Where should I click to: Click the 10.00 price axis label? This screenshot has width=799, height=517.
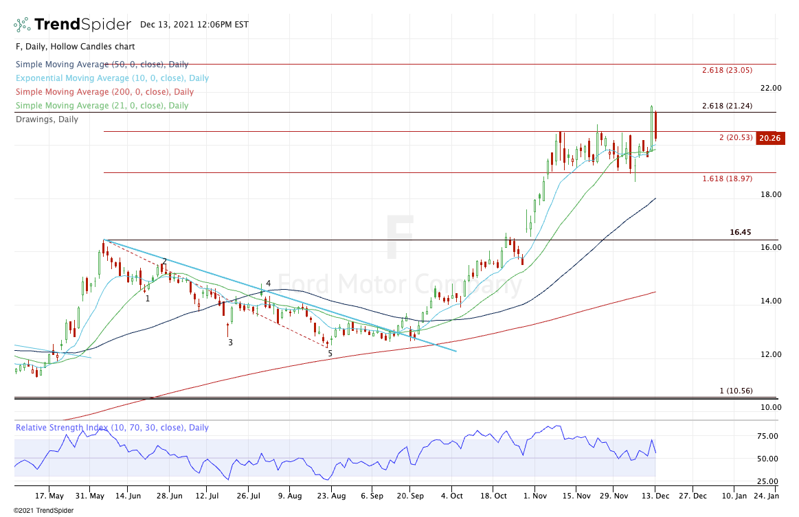tap(770, 407)
